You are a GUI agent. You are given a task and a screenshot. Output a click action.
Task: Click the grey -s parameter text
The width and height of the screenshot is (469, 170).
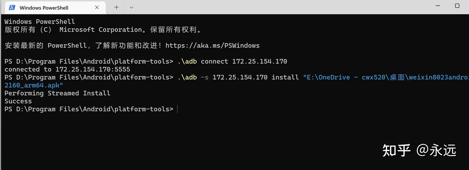click(x=204, y=77)
